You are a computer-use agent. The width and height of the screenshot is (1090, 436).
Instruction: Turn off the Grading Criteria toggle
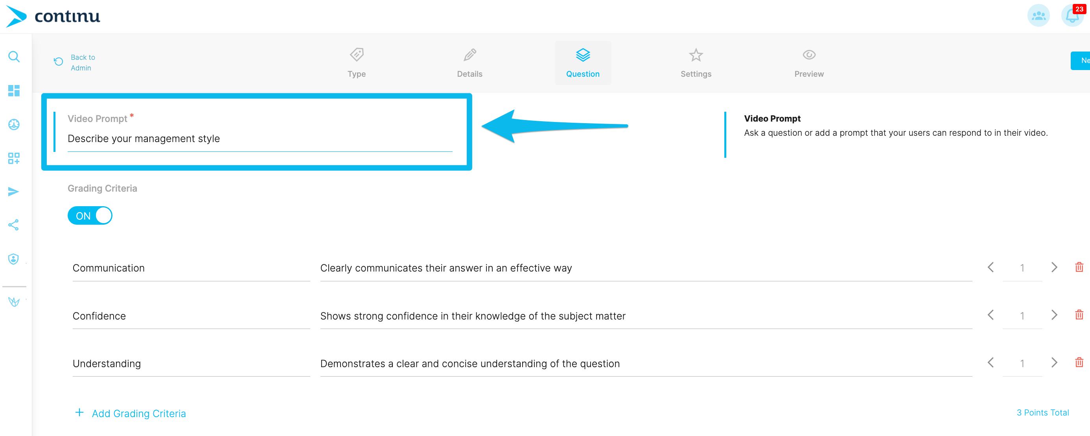tap(90, 216)
